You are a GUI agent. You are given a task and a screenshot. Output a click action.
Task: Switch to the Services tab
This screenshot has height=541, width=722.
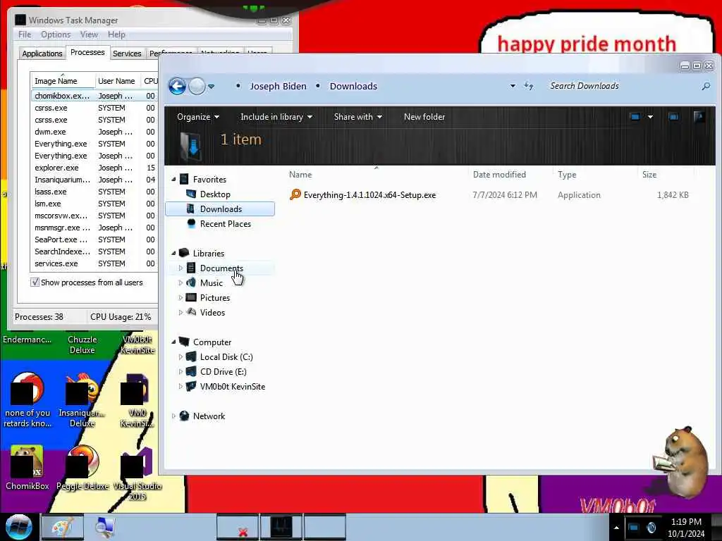click(x=127, y=54)
